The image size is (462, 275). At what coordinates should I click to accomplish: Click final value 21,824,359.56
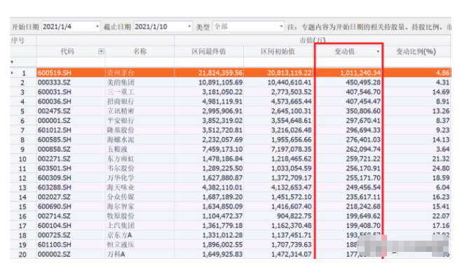pyautogui.click(x=220, y=73)
